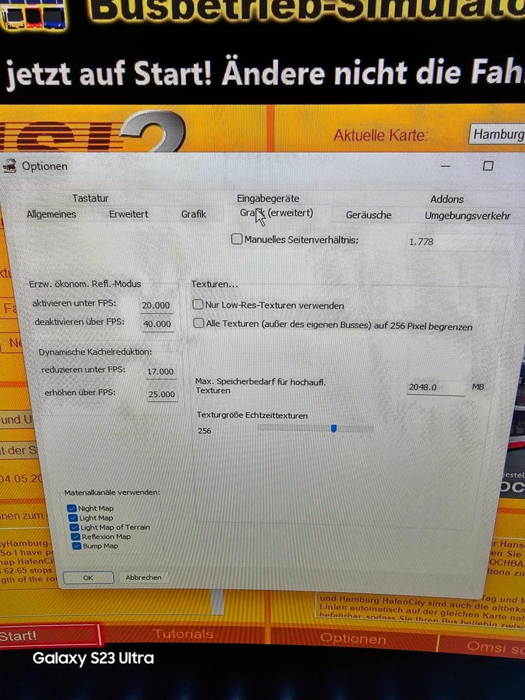Open the Aktuelle Karte Hamburg dropdown
Screen dimensions: 525x700
pos(497,135)
